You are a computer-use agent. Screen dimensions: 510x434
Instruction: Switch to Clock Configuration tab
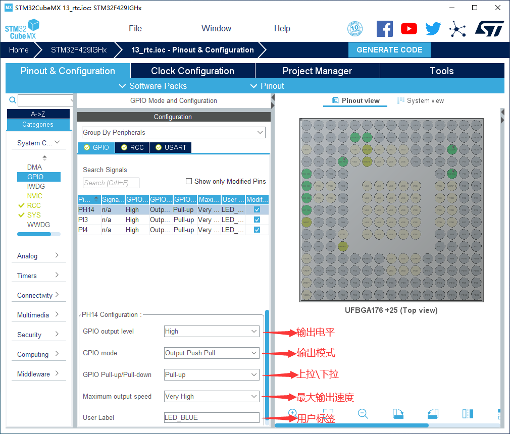(x=192, y=71)
